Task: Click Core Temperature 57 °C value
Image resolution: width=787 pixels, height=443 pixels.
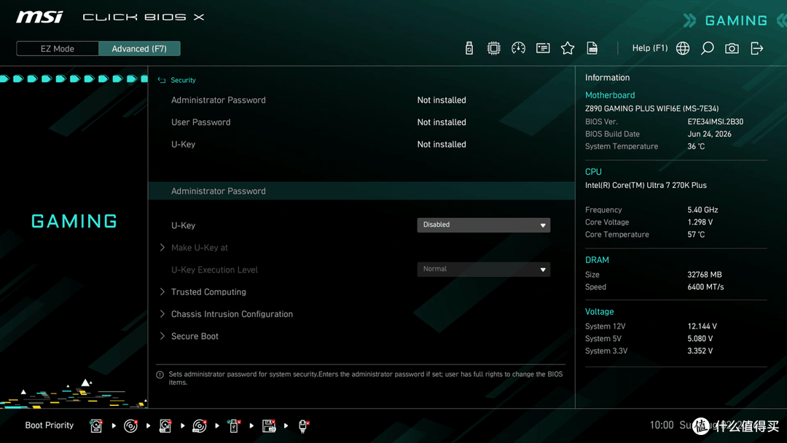Action: point(696,235)
